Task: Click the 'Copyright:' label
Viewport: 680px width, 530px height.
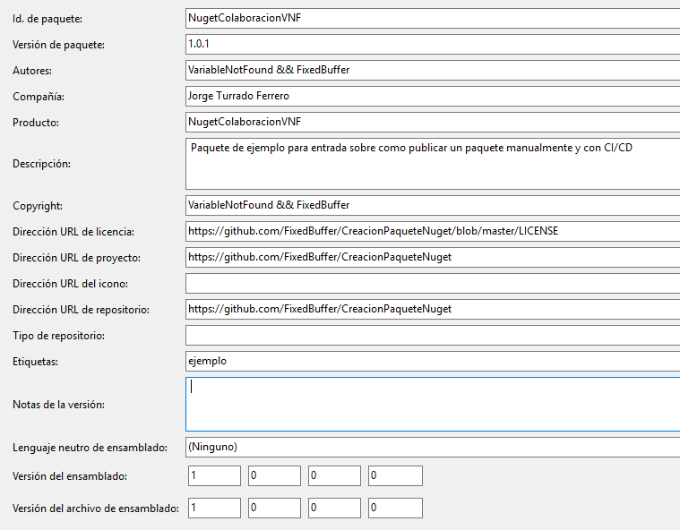Action: click(38, 206)
